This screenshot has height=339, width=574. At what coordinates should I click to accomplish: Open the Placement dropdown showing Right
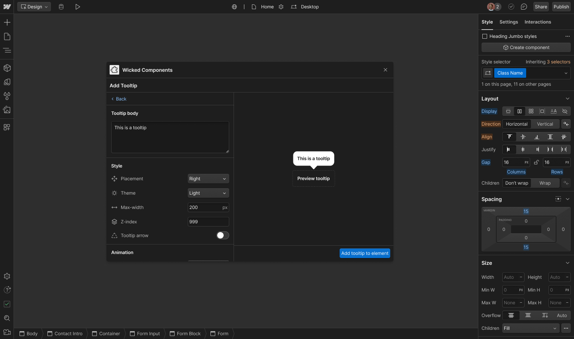point(208,179)
